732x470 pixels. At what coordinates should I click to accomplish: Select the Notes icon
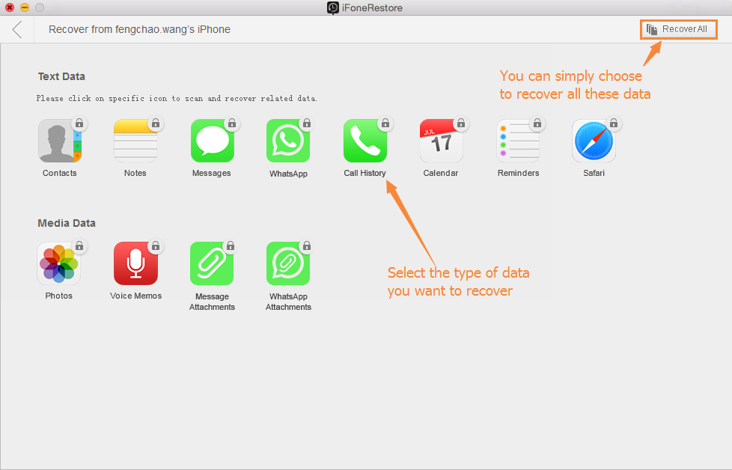[135, 141]
